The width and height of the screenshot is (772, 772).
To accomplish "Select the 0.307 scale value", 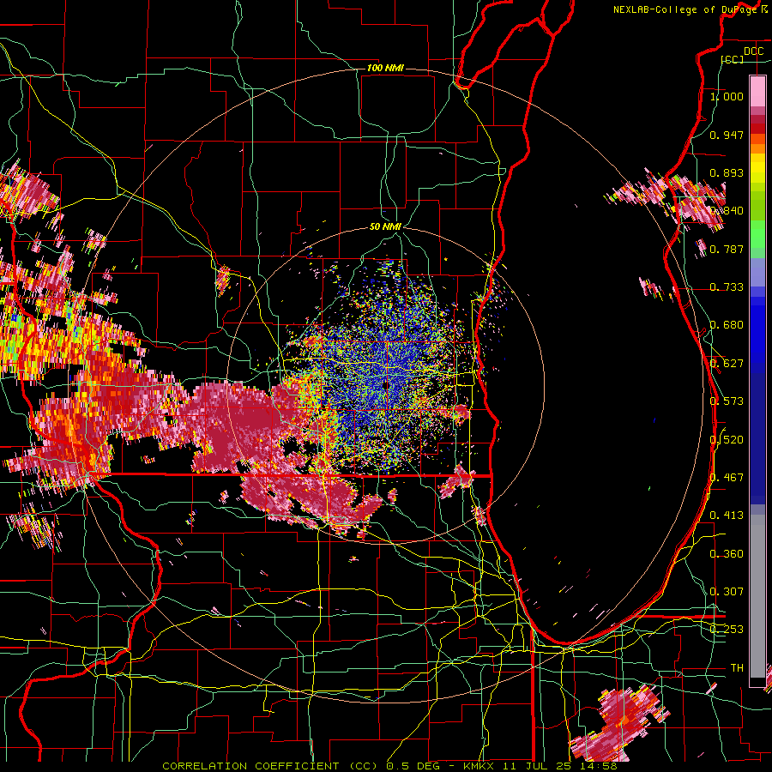I will (727, 592).
